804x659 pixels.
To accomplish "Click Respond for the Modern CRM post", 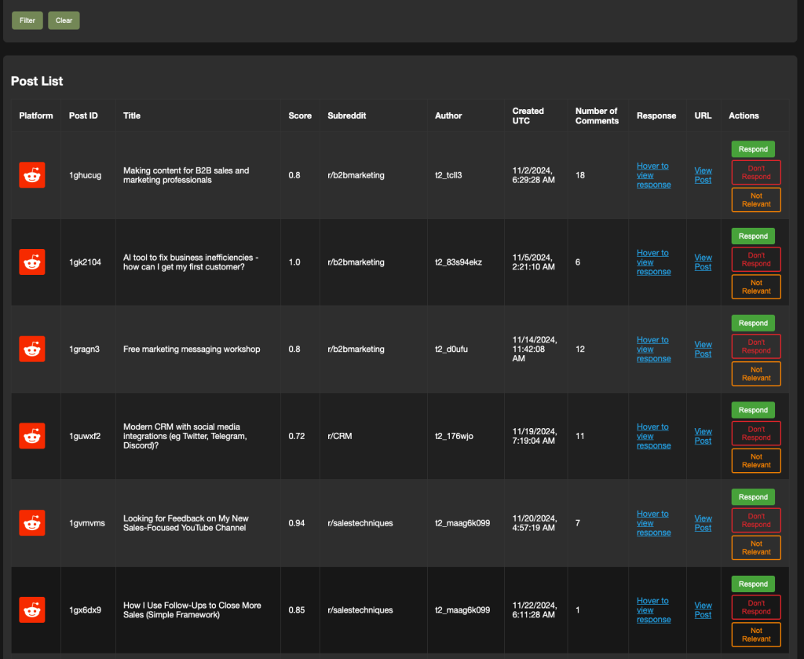I will tap(753, 410).
